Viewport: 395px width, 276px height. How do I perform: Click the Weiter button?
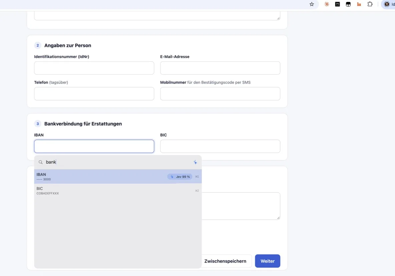(267, 261)
